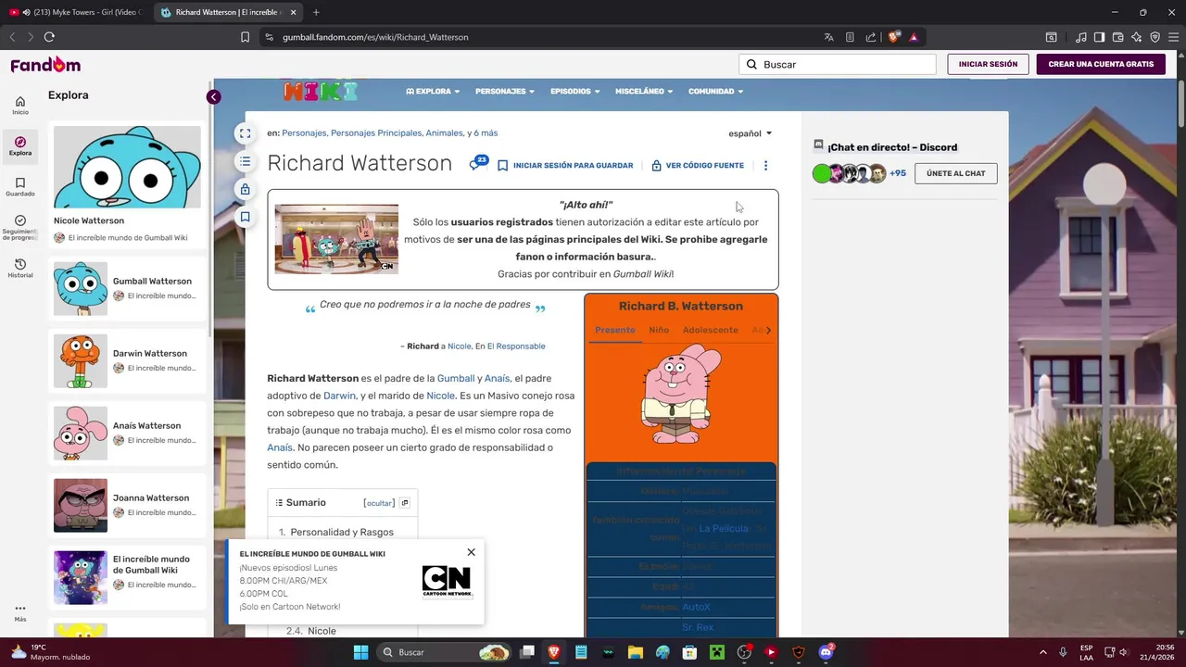Click the floating bookmark save icon
Viewport: 1186px width, 667px height.
click(x=245, y=217)
